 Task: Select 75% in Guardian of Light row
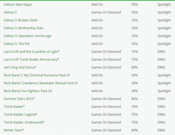tap(135, 51)
